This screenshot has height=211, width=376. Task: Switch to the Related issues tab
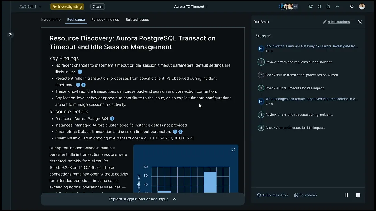point(137,20)
